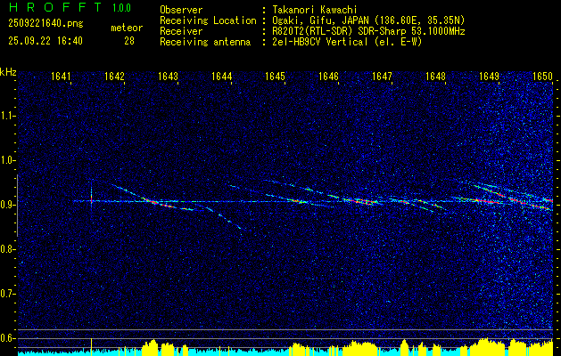Click the meteor label above the count
Image resolution: width=561 pixels, height=356 pixels.
point(127,28)
